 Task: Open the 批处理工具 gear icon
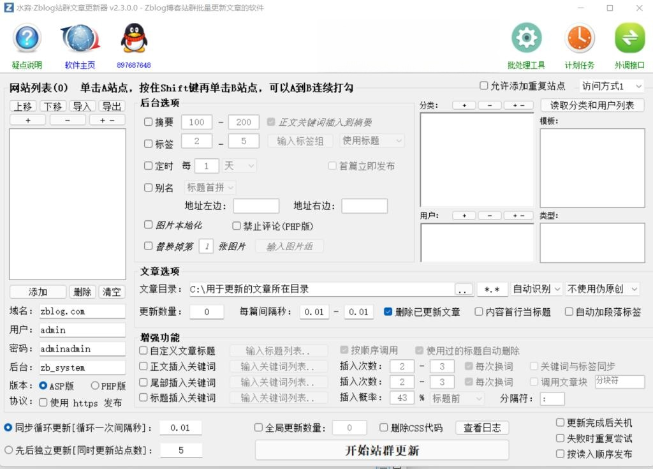pos(526,39)
